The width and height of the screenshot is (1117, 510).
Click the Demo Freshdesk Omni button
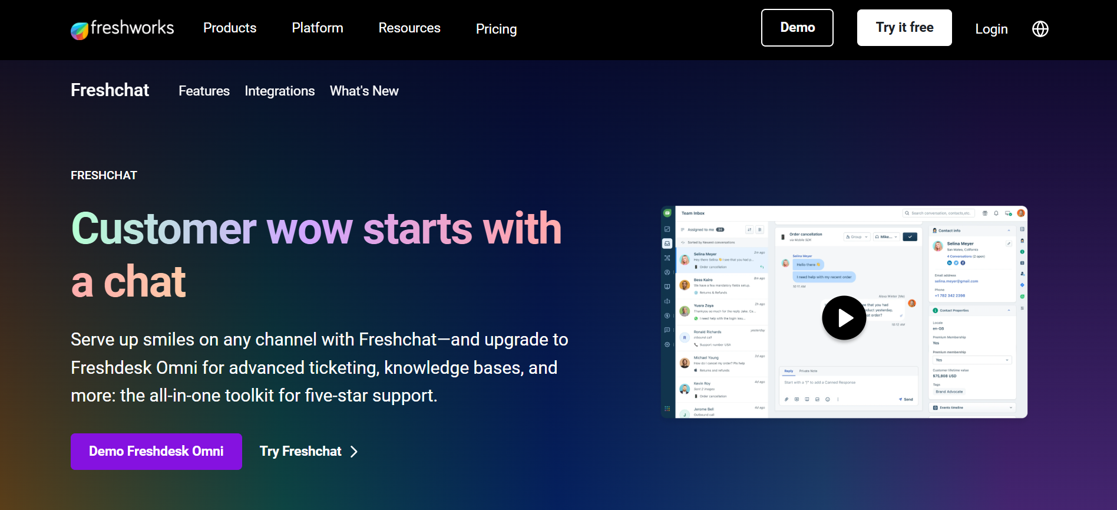(156, 452)
